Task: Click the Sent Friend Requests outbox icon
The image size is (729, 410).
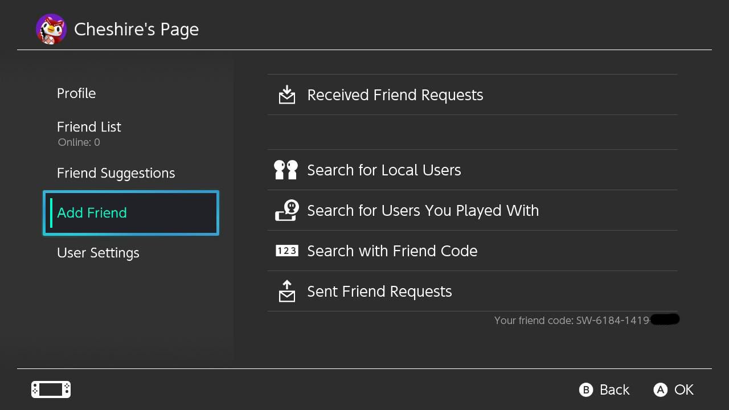Action: coord(287,291)
